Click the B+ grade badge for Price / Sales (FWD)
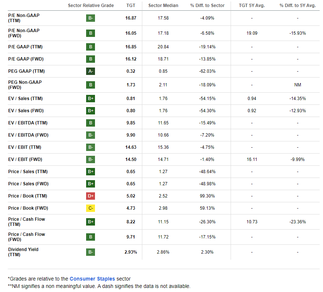Screen dimensions: 323x292 click(x=91, y=184)
